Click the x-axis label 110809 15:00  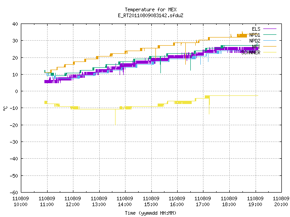[151, 202]
